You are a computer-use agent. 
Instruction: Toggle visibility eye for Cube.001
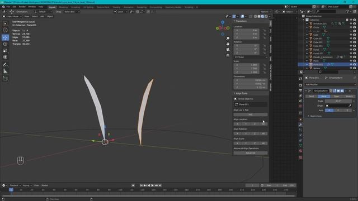point(351,39)
